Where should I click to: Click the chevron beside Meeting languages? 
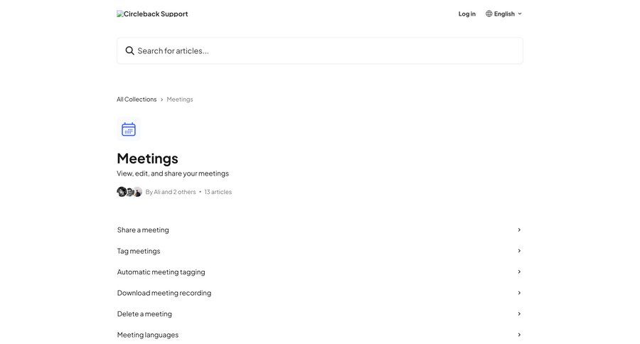click(x=519, y=335)
